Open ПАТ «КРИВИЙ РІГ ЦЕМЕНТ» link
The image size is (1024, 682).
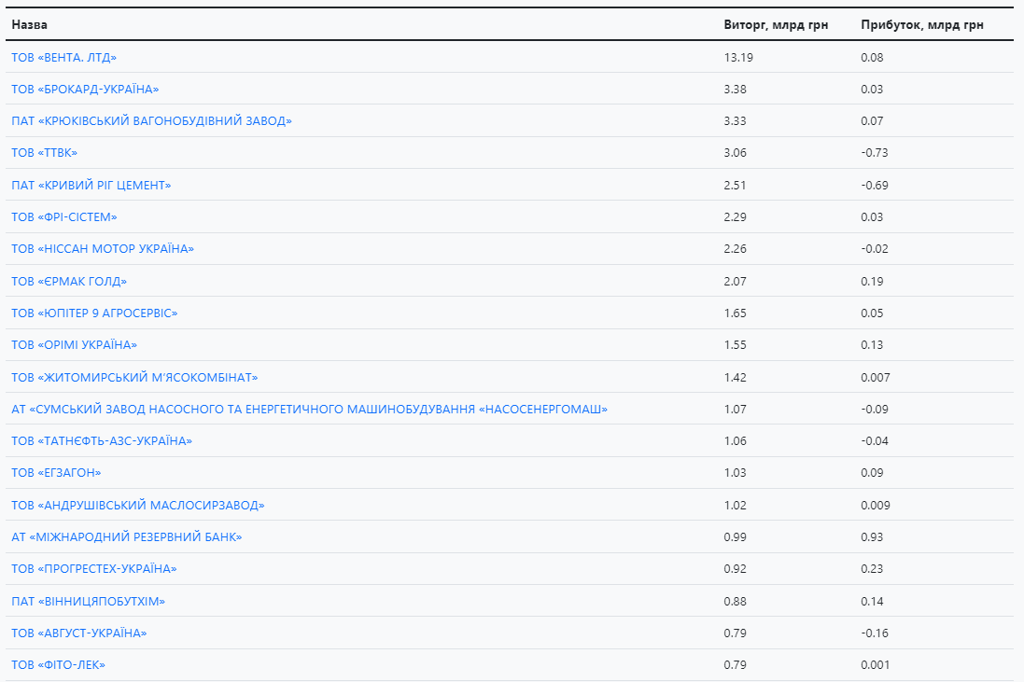[91, 186]
